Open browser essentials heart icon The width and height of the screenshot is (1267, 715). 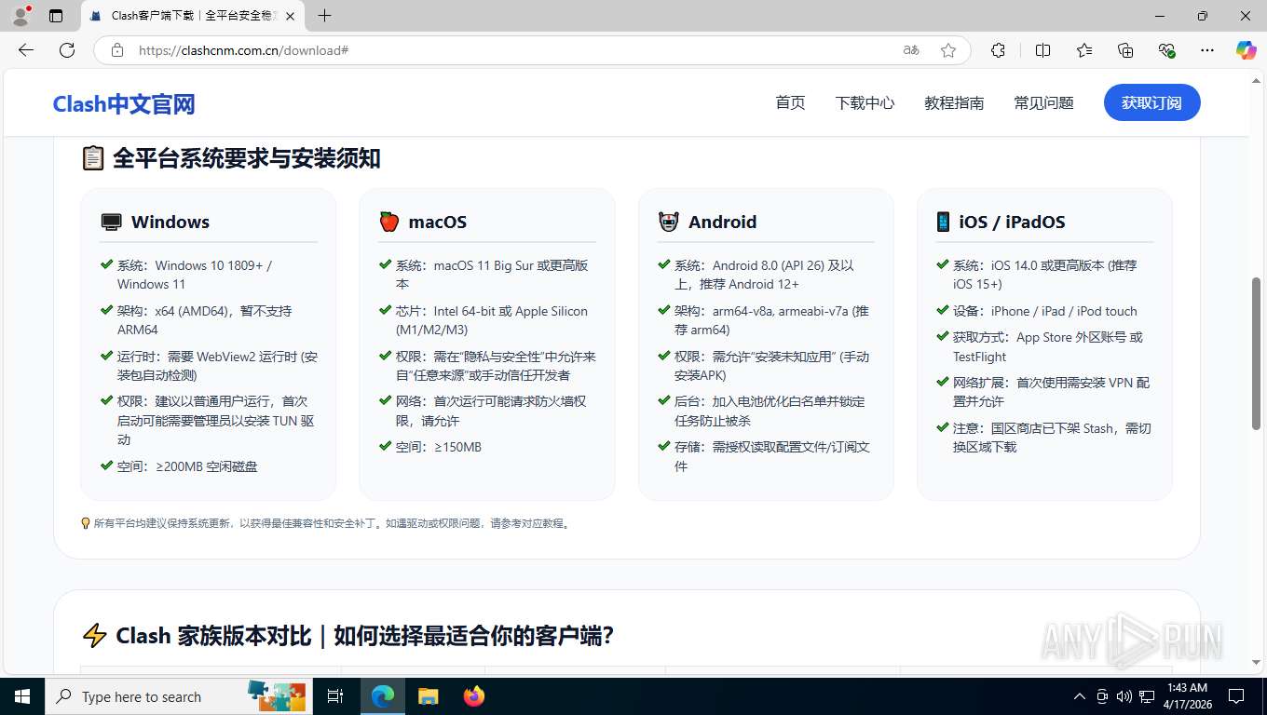pos(1166,50)
